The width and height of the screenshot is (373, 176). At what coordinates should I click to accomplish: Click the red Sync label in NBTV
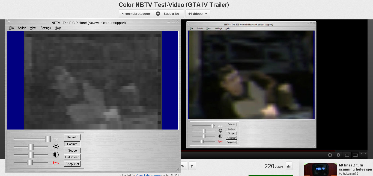click(x=56, y=163)
